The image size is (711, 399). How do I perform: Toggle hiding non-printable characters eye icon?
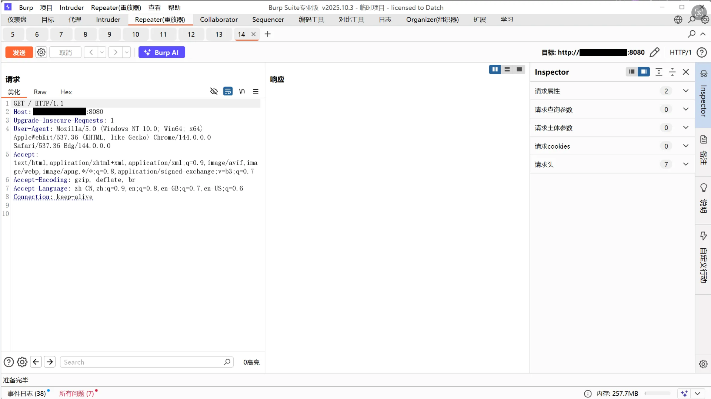[214, 91]
